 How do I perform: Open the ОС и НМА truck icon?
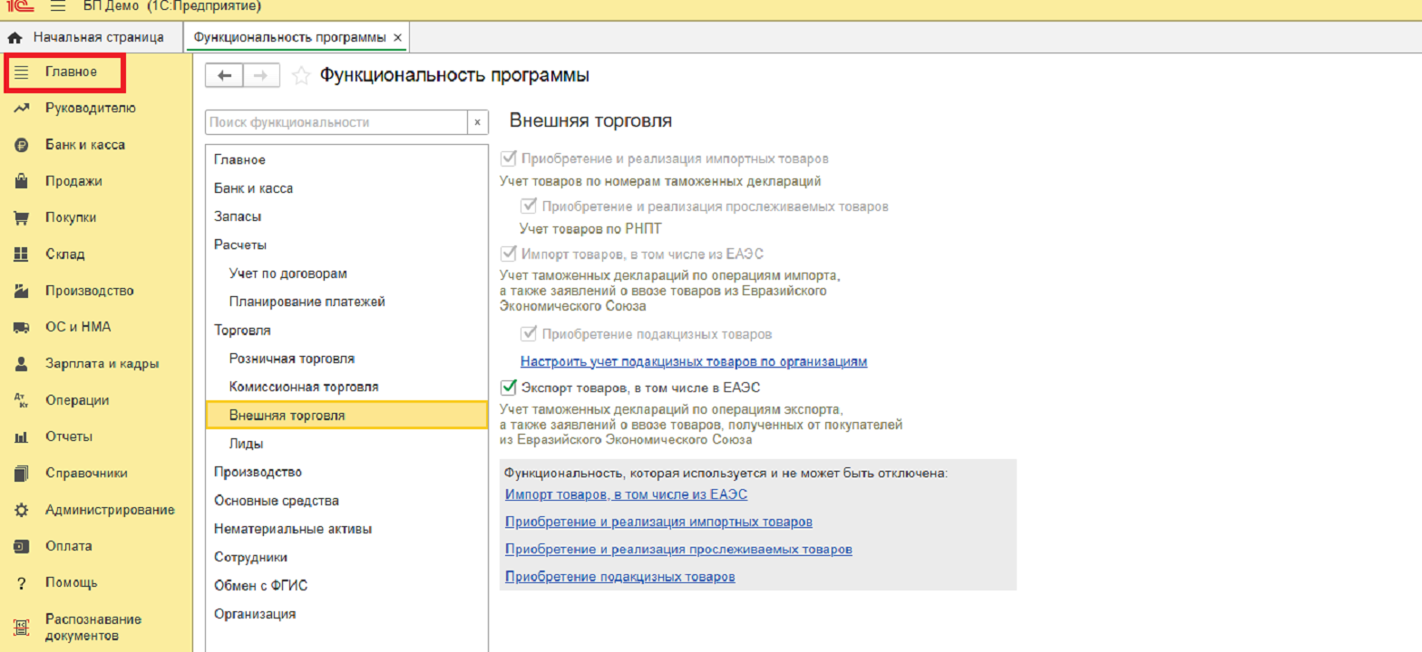pyautogui.click(x=22, y=328)
